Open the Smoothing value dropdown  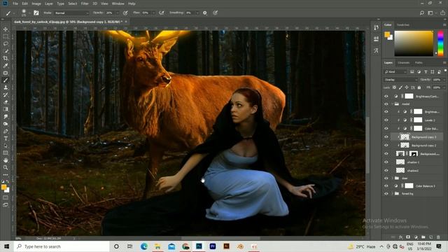coord(197,13)
